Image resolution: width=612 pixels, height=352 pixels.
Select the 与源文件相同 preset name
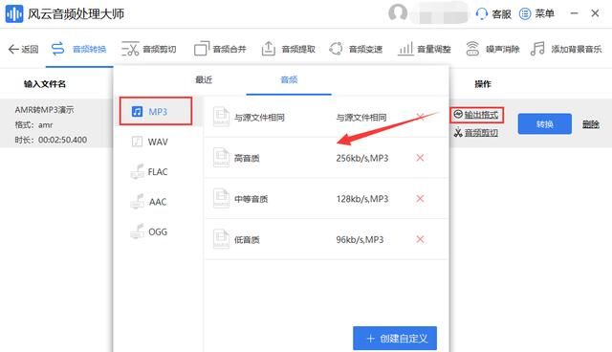click(x=259, y=118)
